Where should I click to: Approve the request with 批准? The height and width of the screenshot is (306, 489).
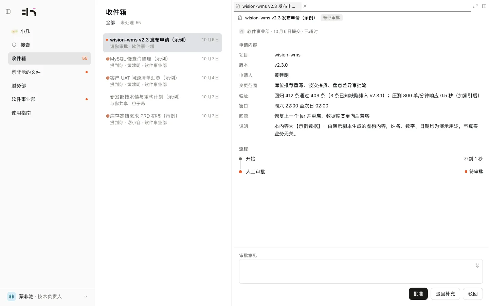[x=418, y=294]
